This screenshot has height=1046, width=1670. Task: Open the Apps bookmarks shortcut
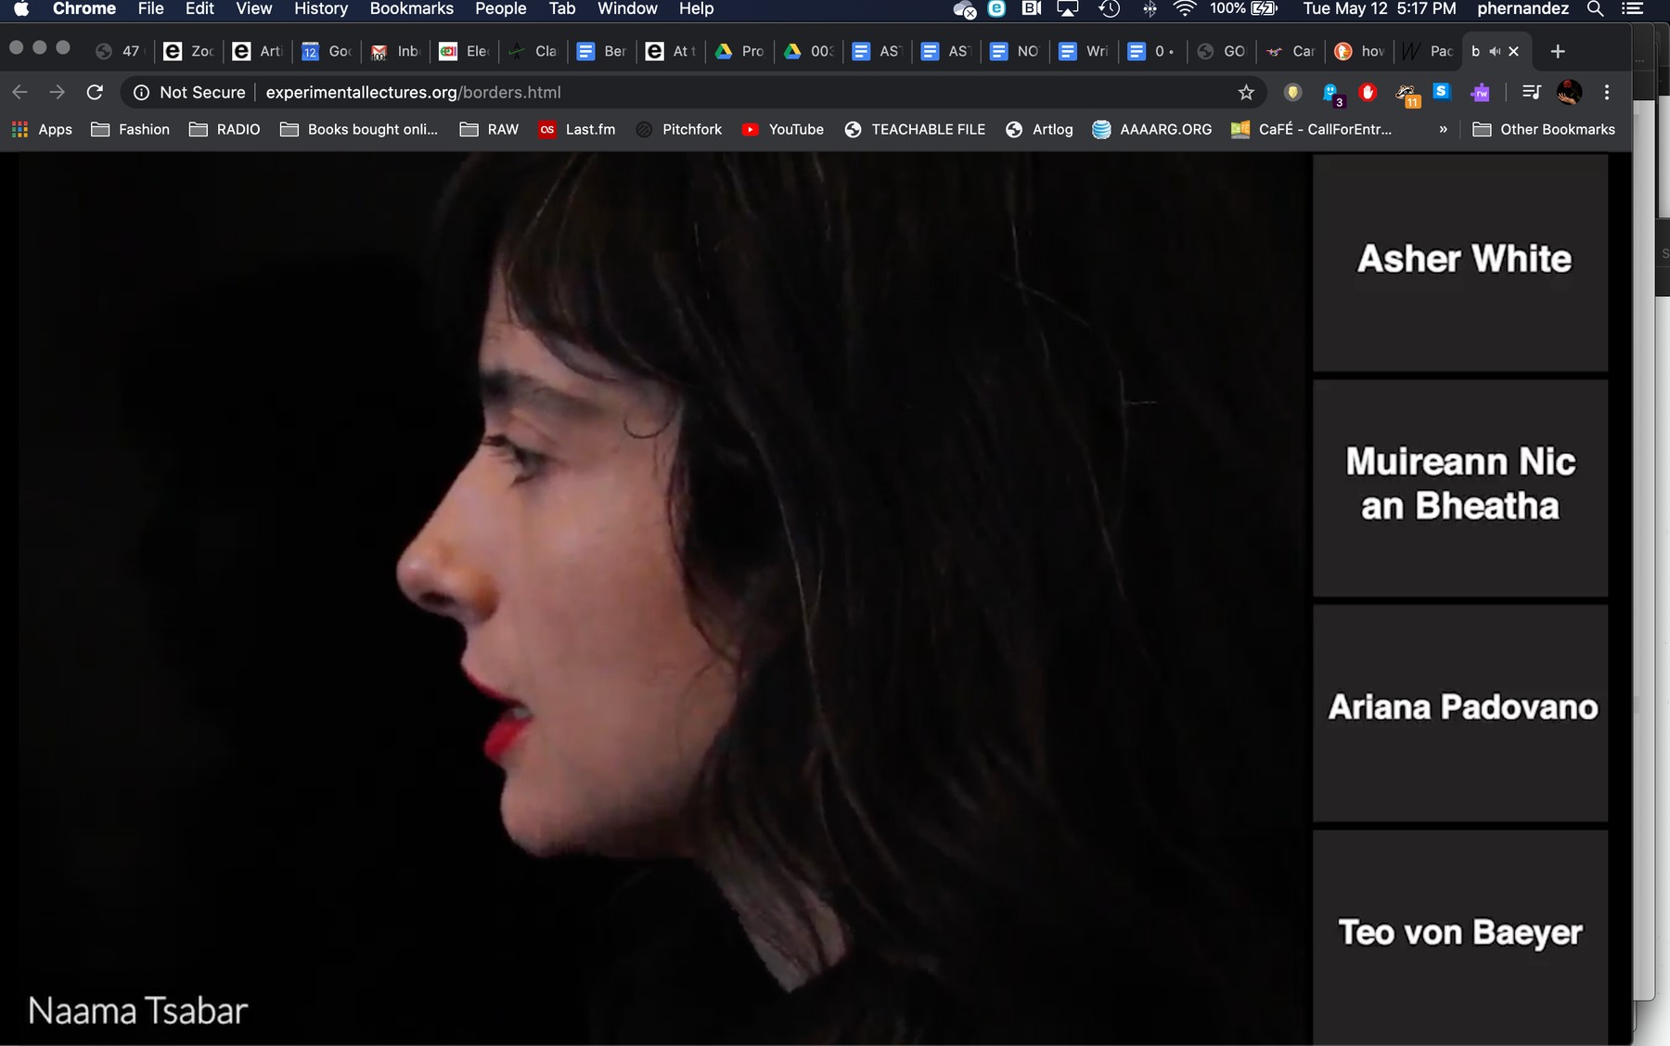click(x=42, y=129)
